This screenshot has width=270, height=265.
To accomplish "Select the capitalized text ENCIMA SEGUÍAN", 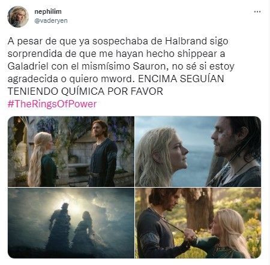I will click(181, 79).
